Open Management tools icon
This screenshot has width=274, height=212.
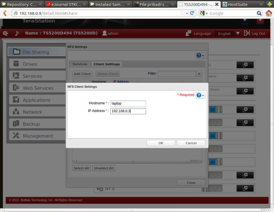coord(16,135)
